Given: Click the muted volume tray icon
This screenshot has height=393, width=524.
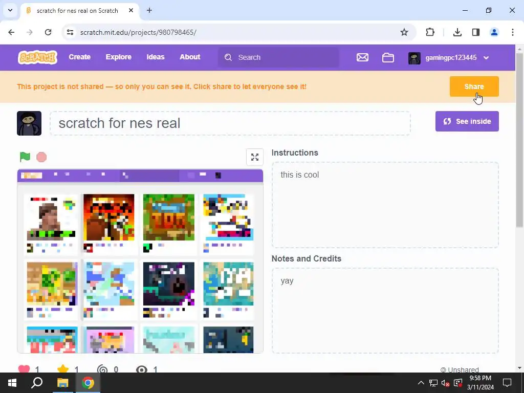Looking at the screenshot, I should (445, 383).
